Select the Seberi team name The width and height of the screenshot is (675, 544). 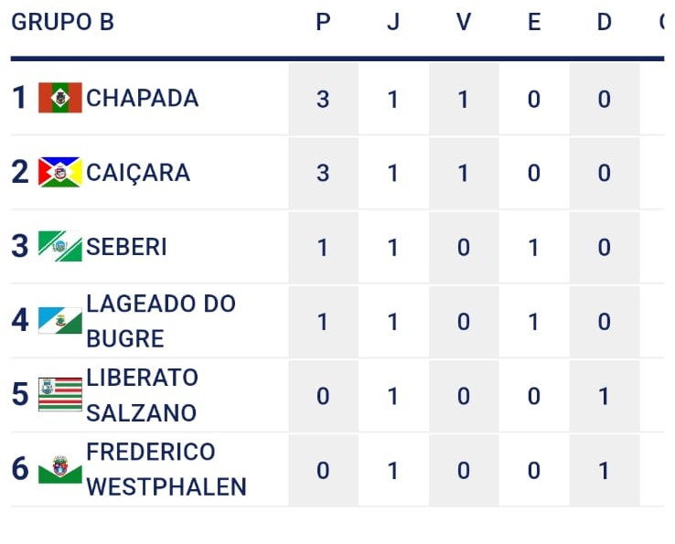pyautogui.click(x=126, y=247)
